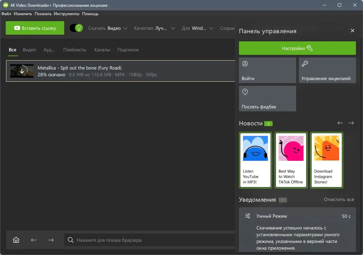363x255 pixels.
Task: Open the Скачать Видео dropdown
Action: [108, 28]
